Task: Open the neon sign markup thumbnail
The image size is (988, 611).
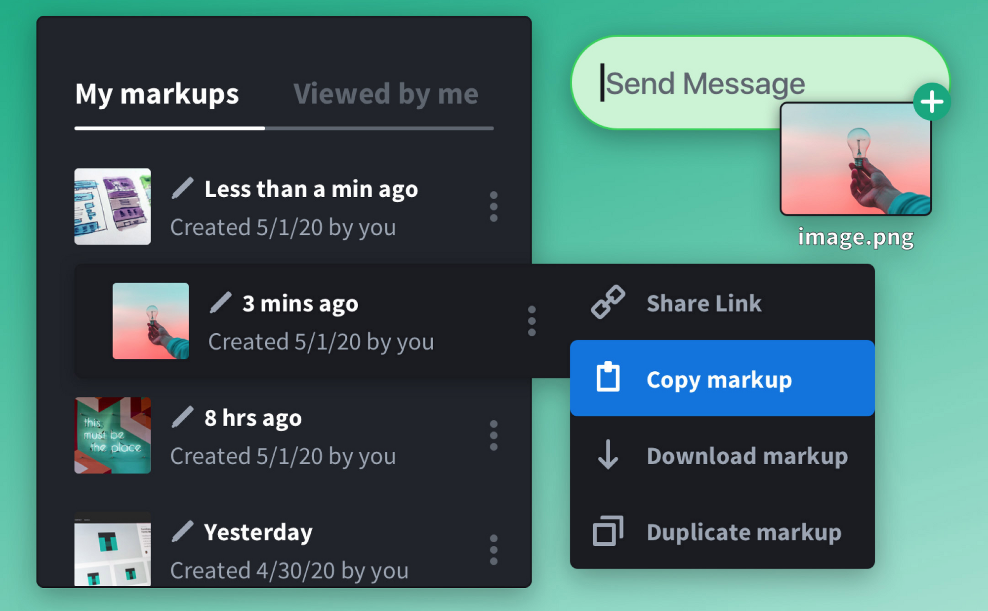Action: (x=113, y=436)
